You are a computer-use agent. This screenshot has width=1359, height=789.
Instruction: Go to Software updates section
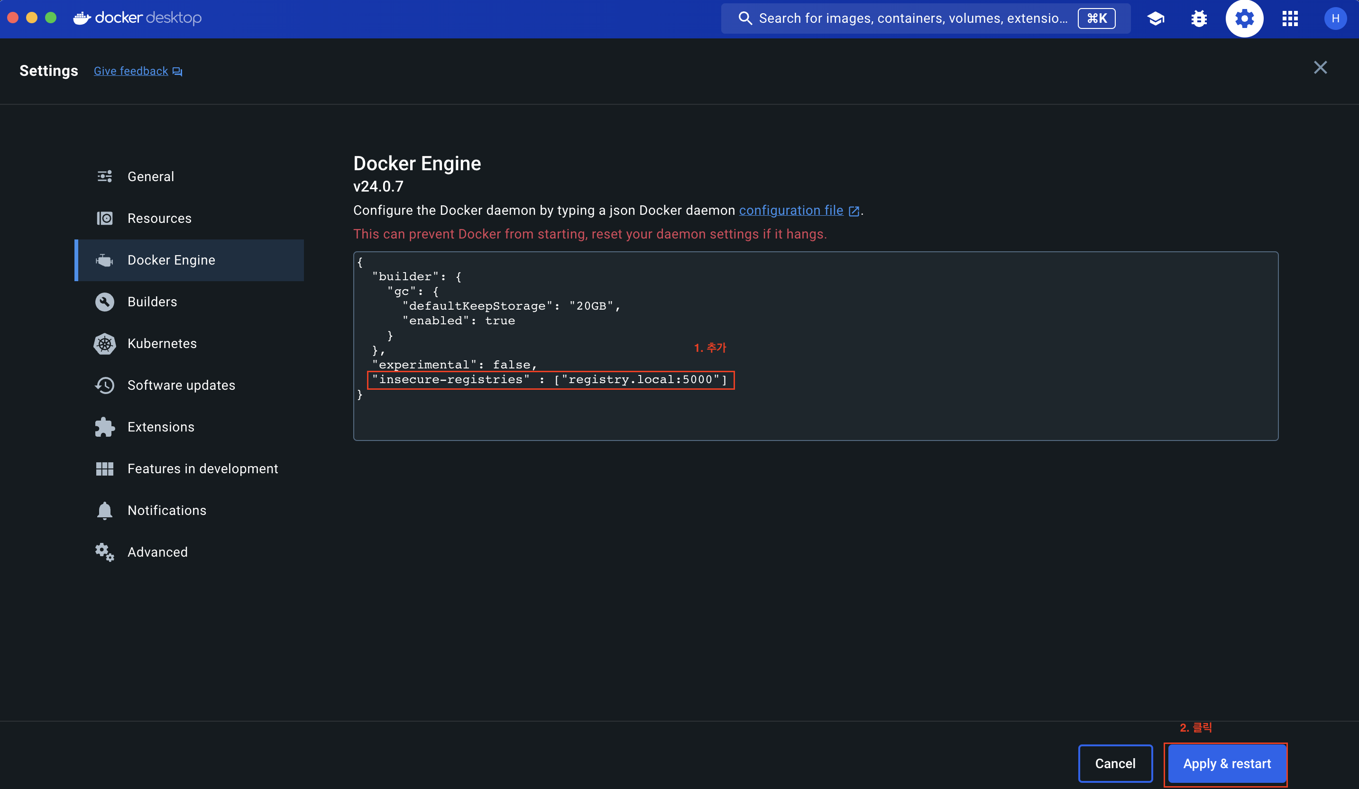(x=181, y=385)
